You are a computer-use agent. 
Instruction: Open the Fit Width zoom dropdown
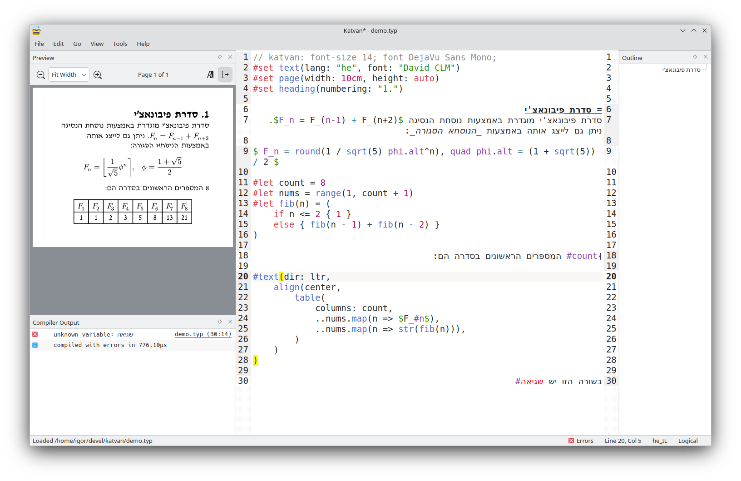68,74
